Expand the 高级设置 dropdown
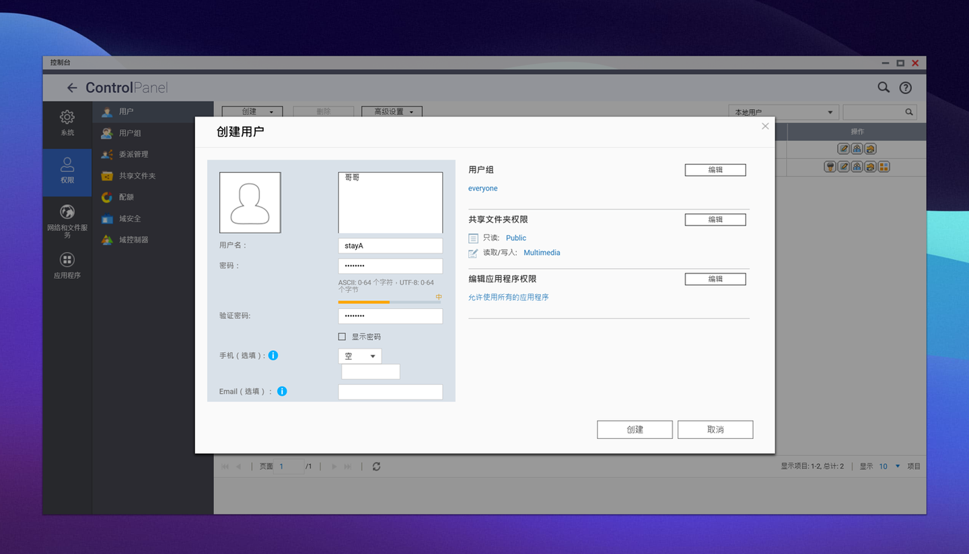Screen dimensions: 969x554 click(x=392, y=112)
